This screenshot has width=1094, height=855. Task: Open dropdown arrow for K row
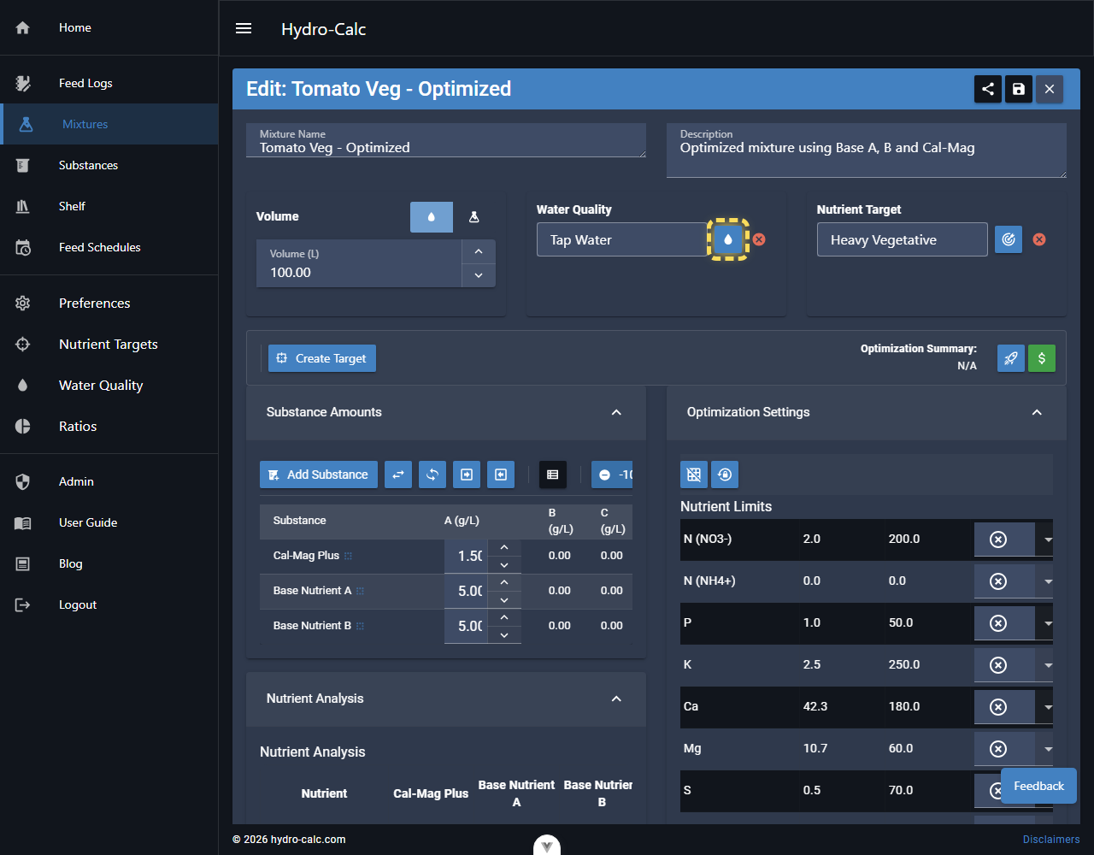[1048, 665]
